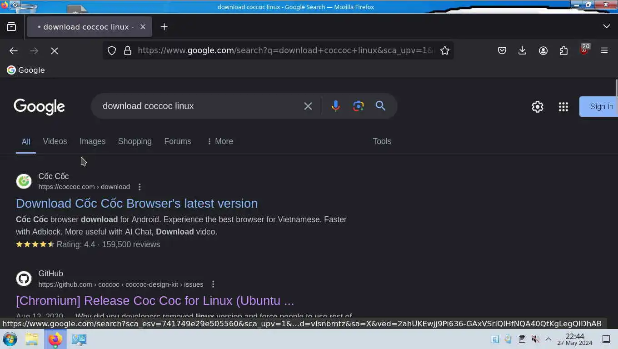Expand the More search filters menu

(x=220, y=141)
